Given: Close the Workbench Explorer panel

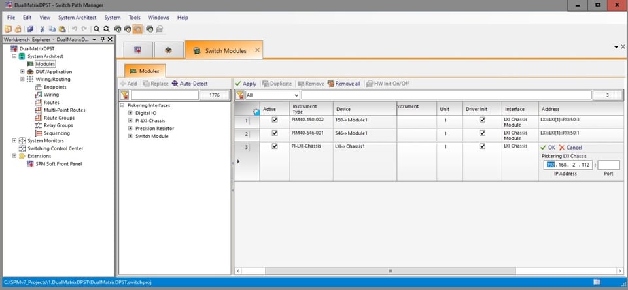Looking at the screenshot, I should tap(110, 39).
